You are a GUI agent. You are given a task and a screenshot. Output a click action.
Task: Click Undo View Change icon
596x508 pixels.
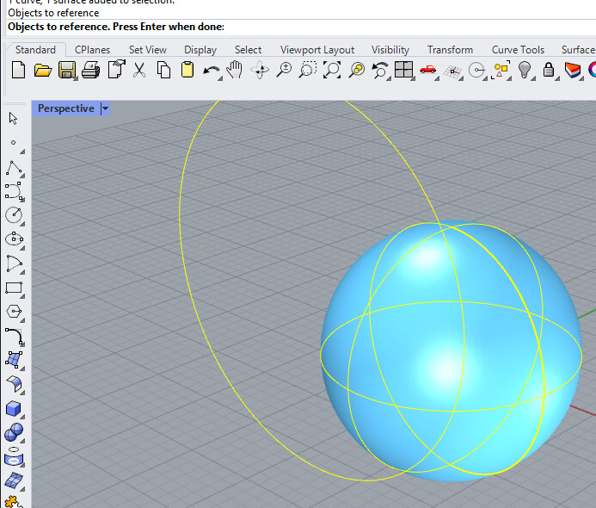pos(380,71)
